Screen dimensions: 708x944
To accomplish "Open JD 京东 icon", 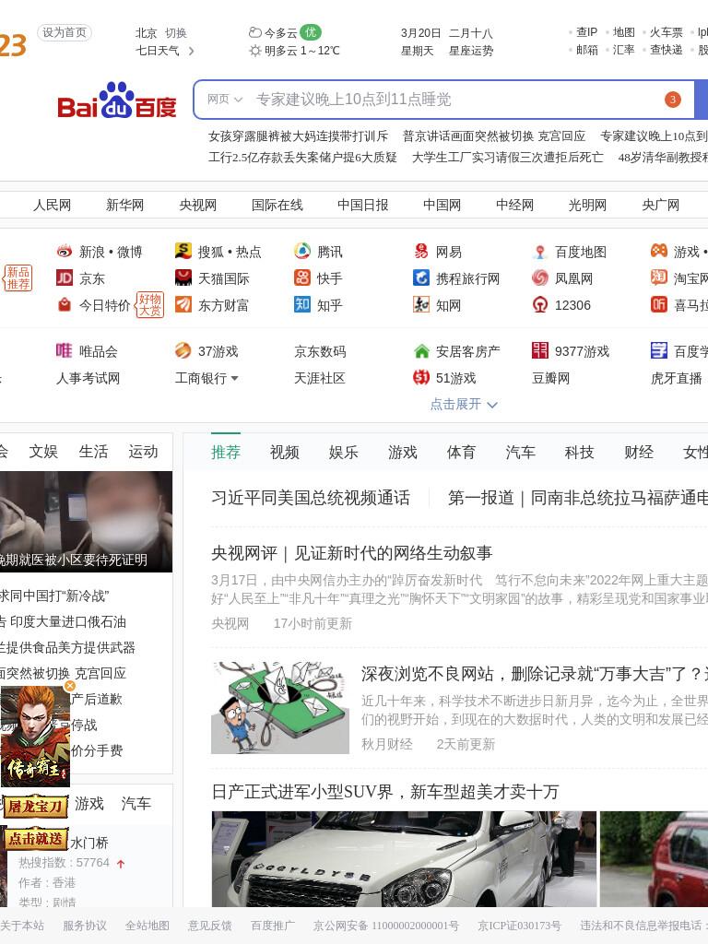I will 65,277.
